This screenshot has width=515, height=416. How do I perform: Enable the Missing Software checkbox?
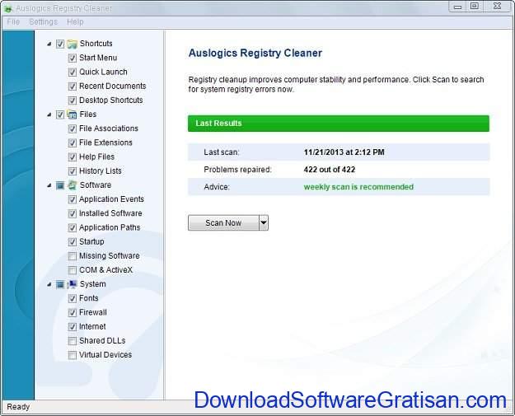click(x=73, y=255)
